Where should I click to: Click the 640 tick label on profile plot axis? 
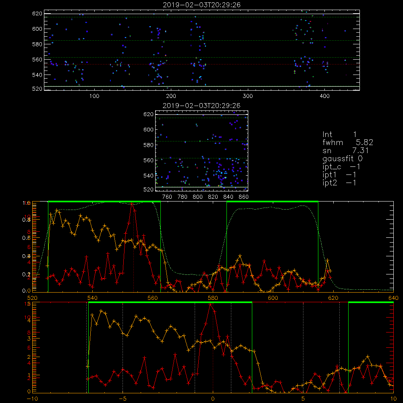click(x=393, y=298)
